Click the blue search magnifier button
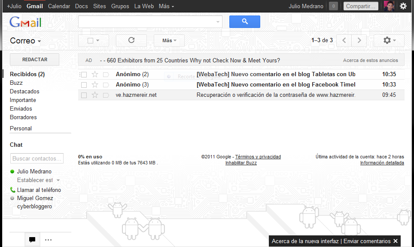414x247 pixels. [244, 22]
